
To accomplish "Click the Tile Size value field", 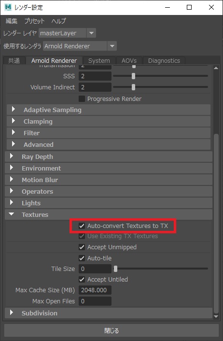I will tap(95, 269).
